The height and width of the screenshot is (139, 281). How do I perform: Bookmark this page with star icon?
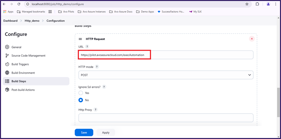point(247,4)
